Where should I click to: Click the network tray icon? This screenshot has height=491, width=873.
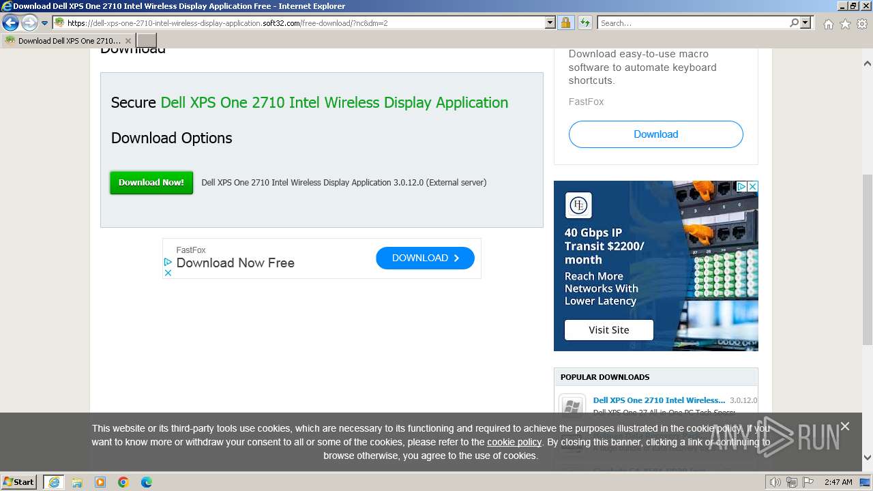791,482
